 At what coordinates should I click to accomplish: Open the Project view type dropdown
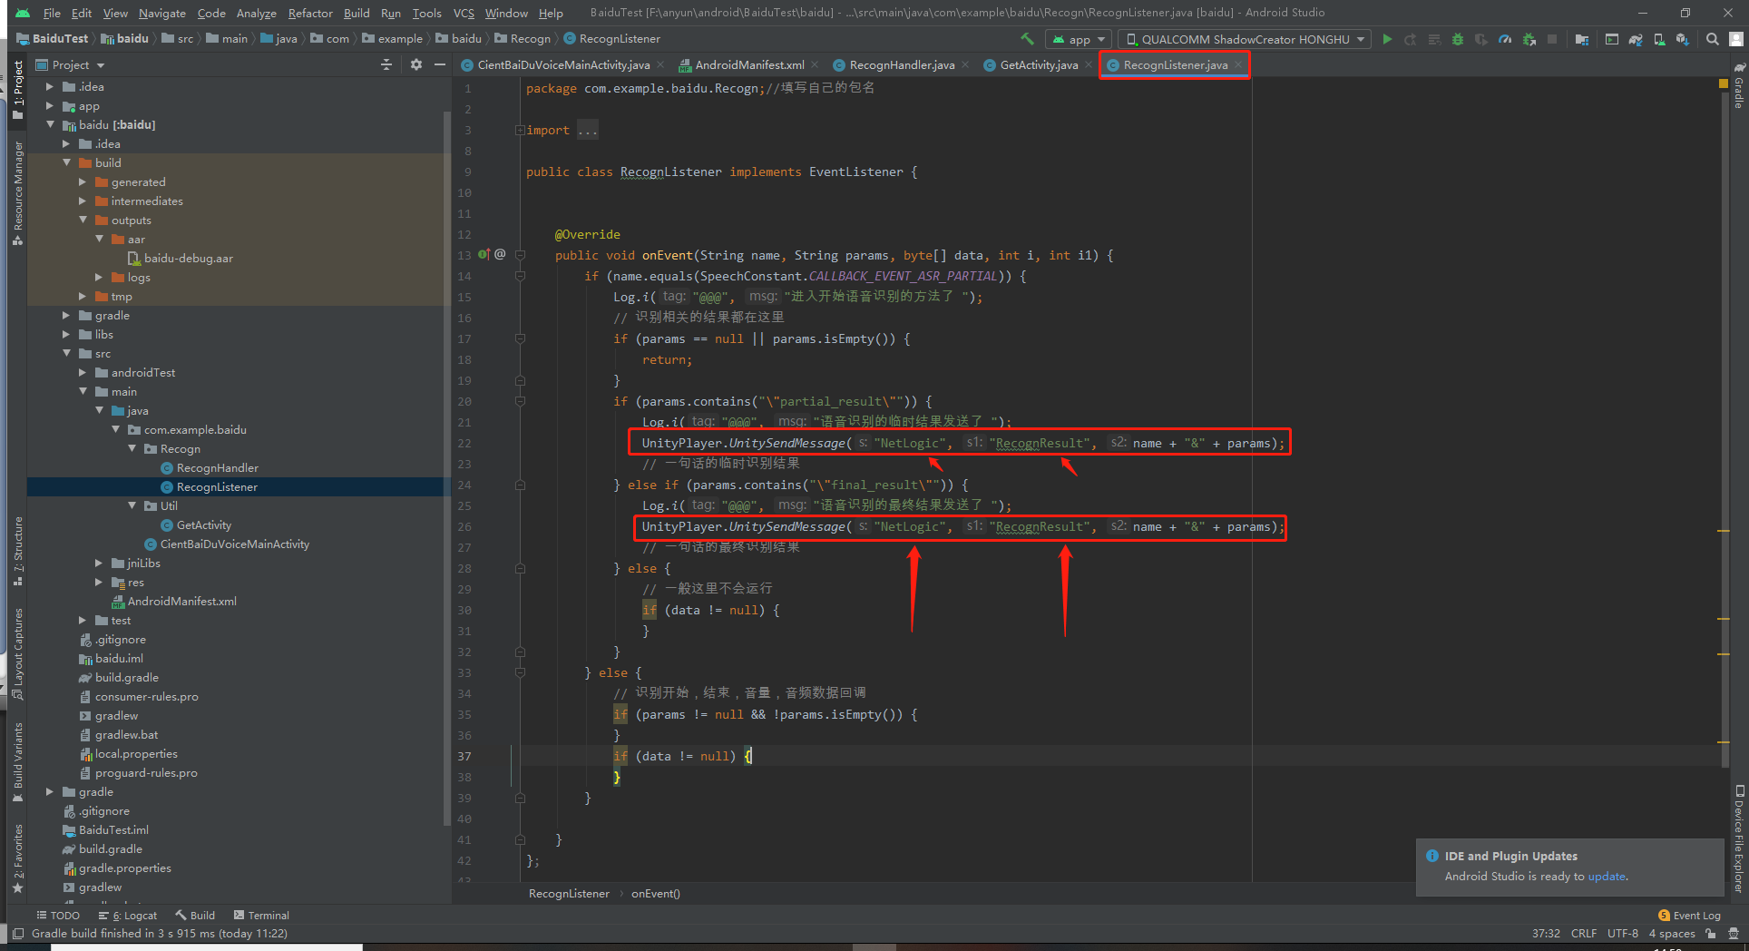click(71, 64)
